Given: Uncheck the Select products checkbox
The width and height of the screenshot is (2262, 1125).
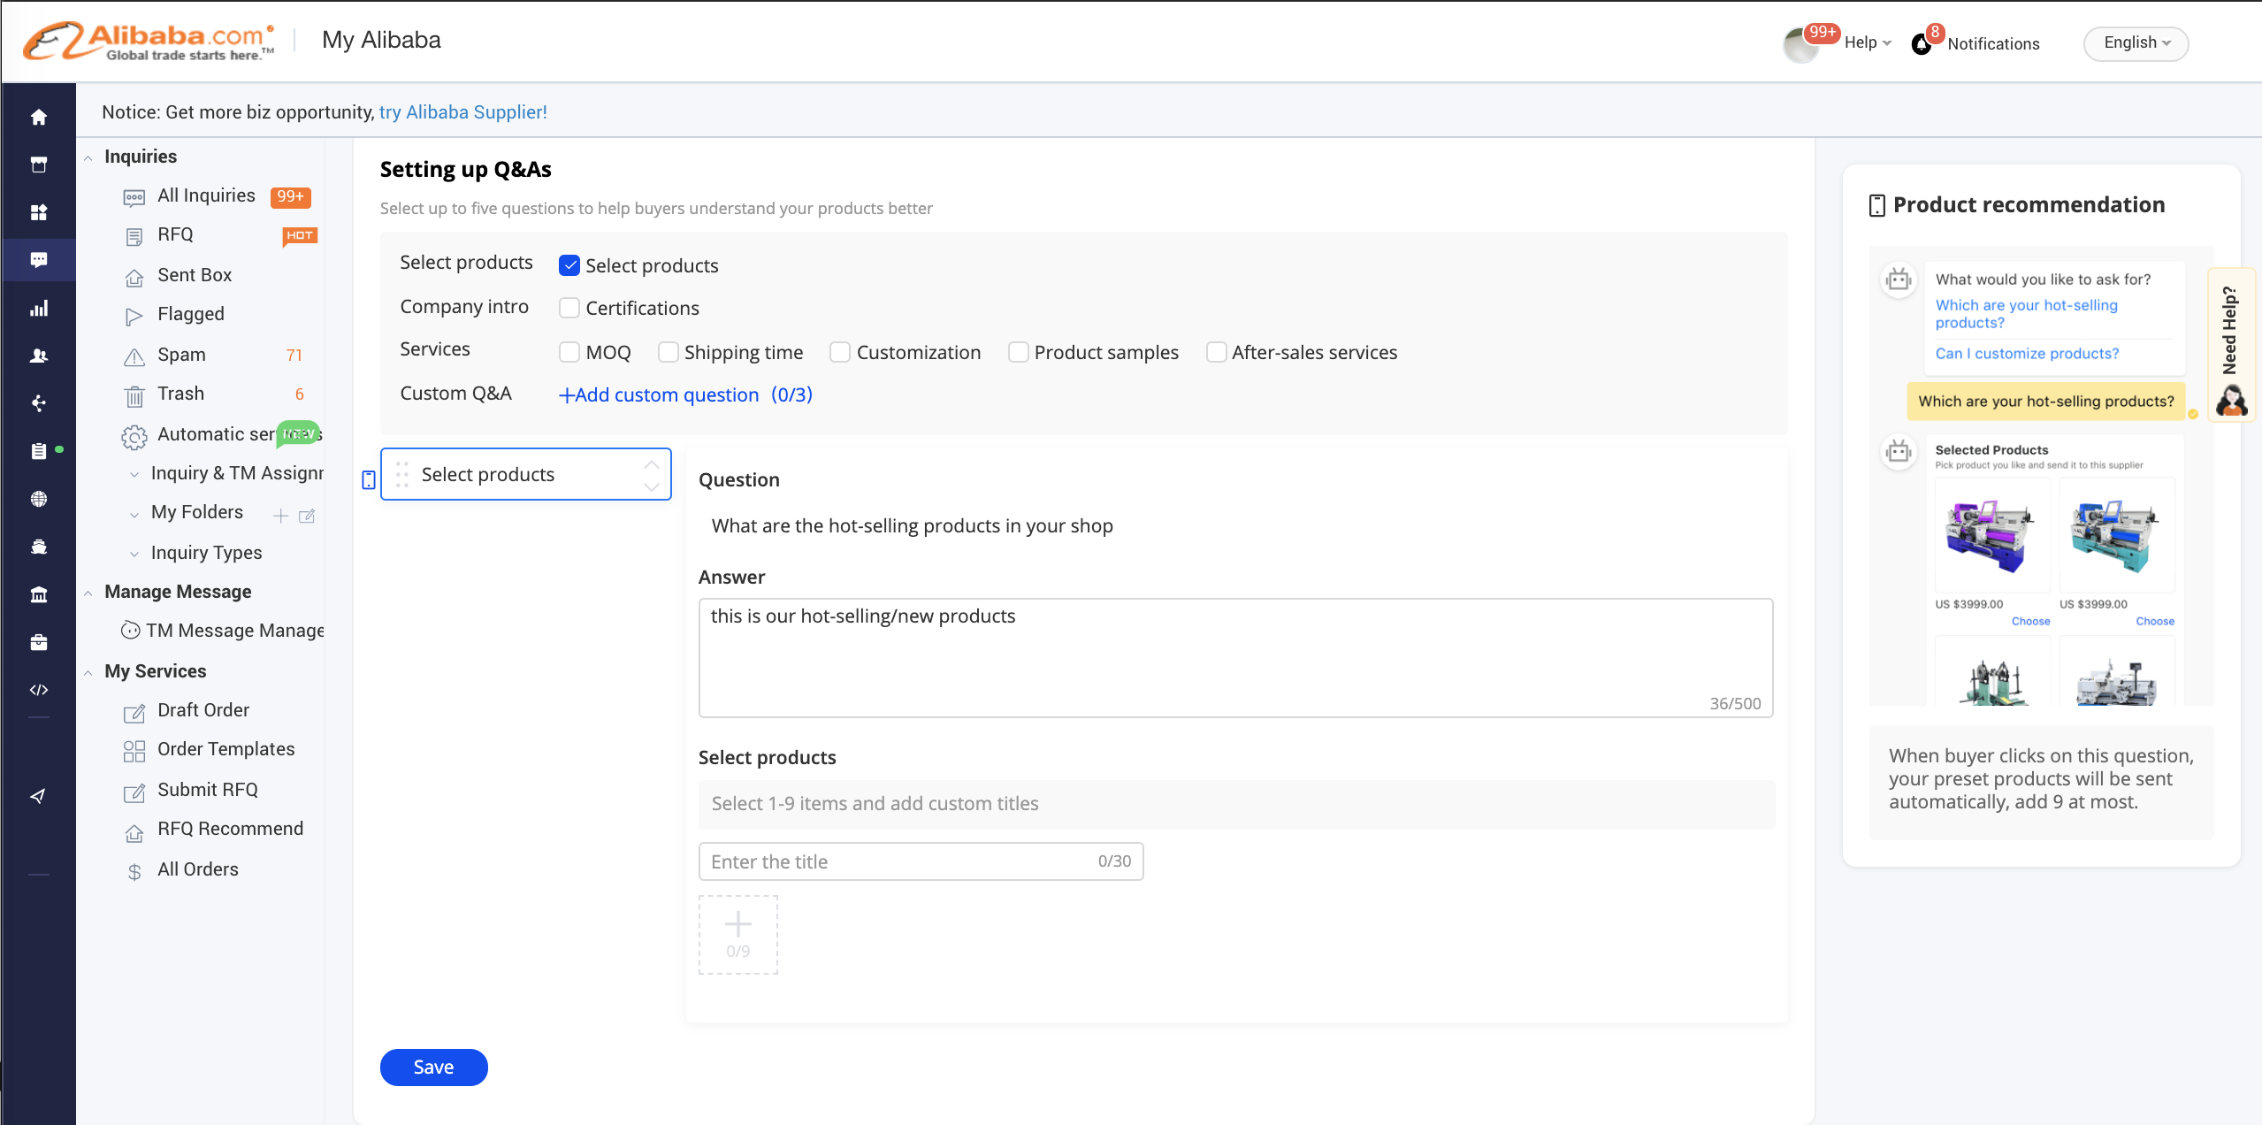Looking at the screenshot, I should 569,265.
